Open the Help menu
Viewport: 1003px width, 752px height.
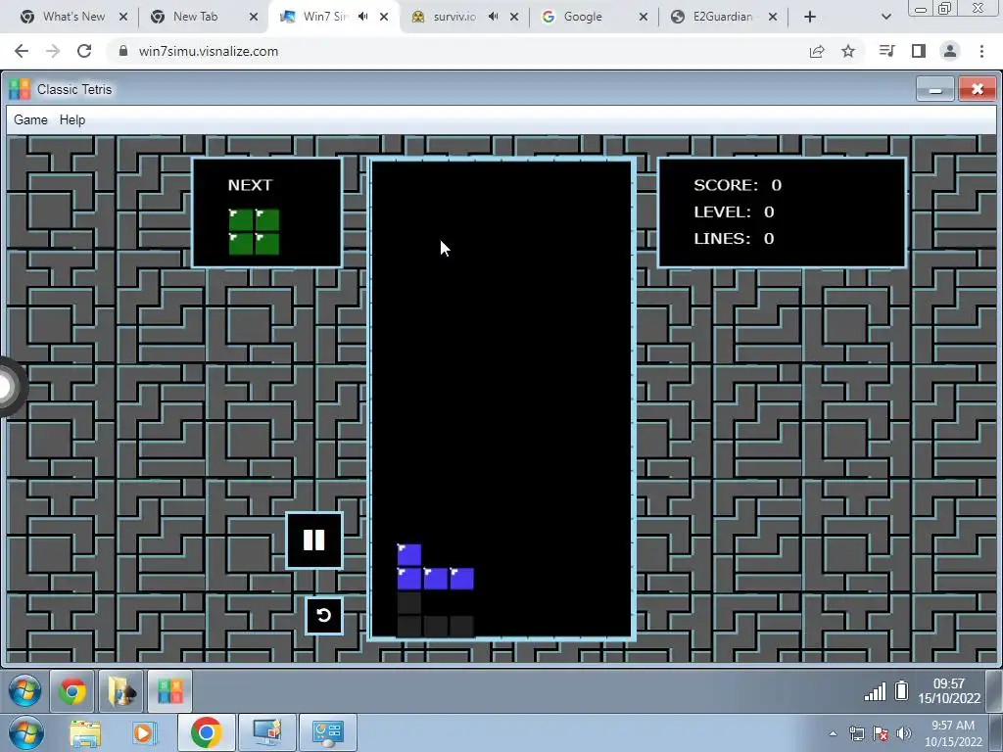point(72,120)
